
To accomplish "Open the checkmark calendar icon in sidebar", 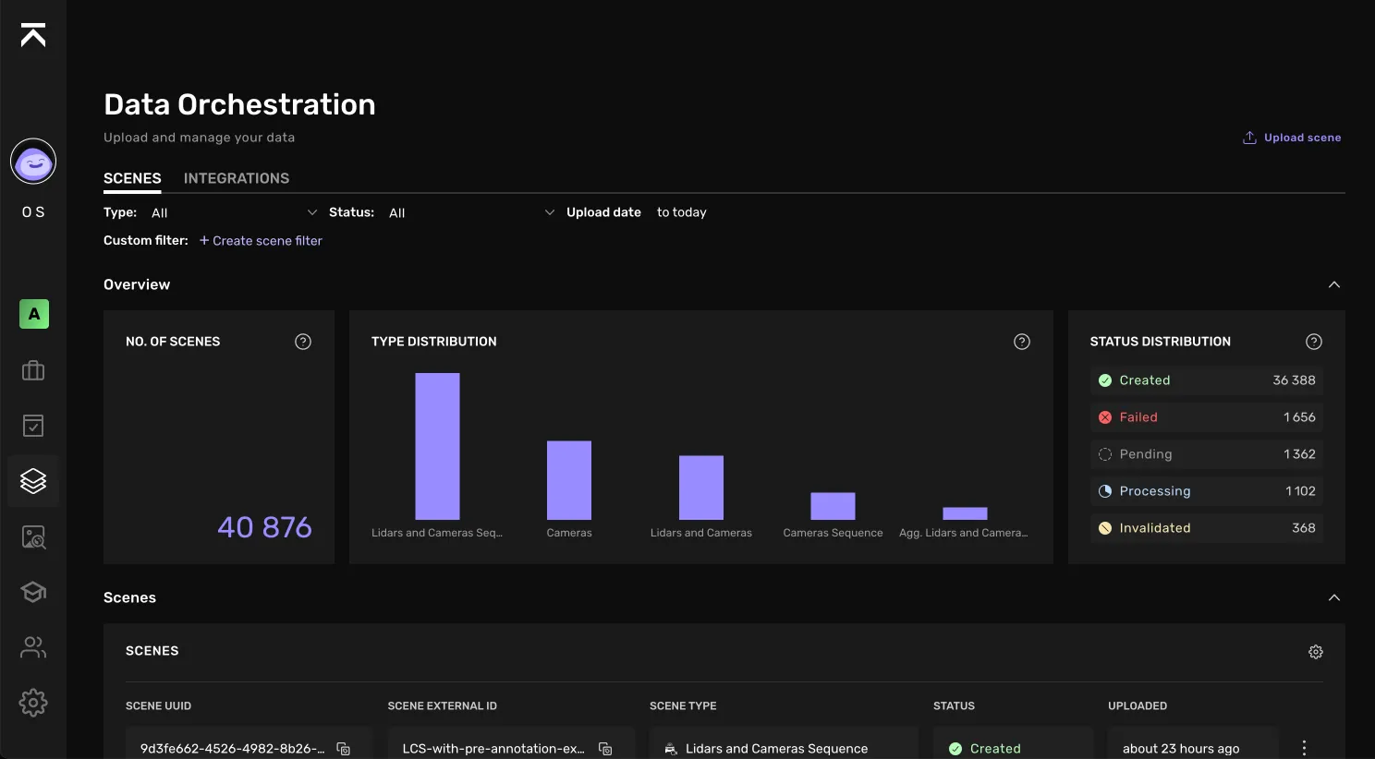I will [33, 426].
